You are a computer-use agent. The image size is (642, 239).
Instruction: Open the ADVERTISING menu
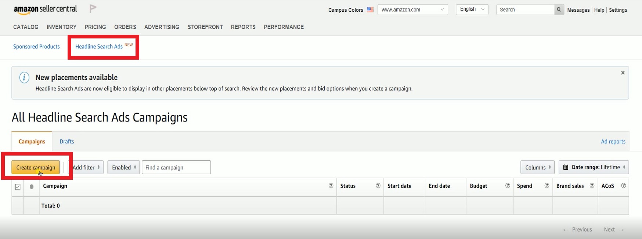[162, 27]
